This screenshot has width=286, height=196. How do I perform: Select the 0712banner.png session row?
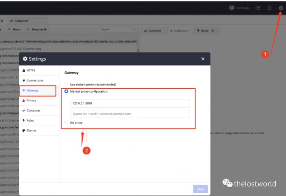click(69, 49)
